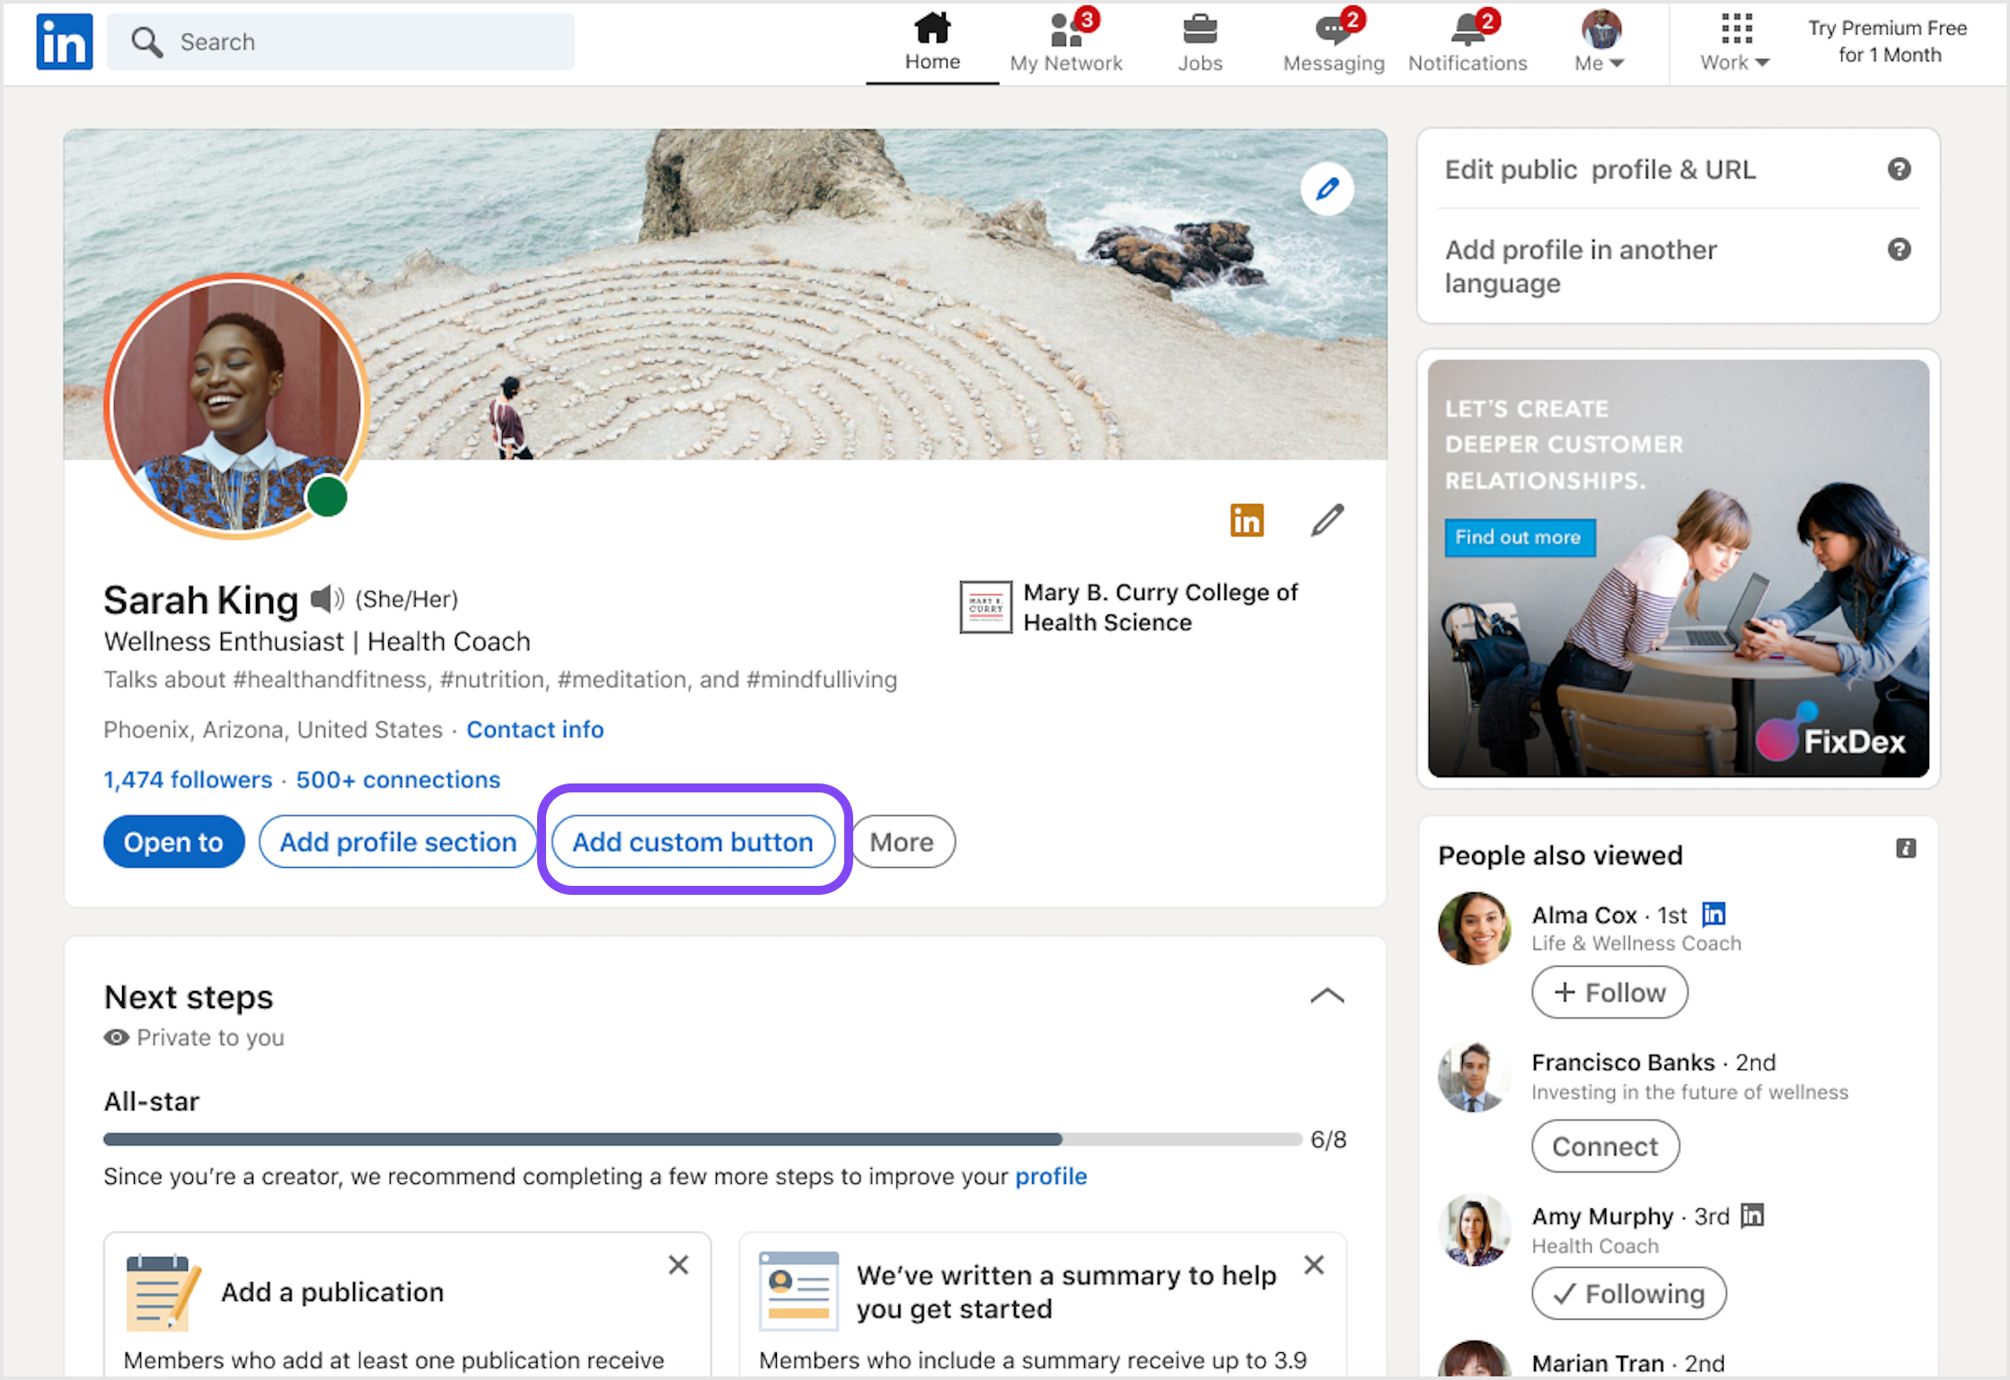The width and height of the screenshot is (2010, 1380).
Task: Click the pencil icon to edit profile intro
Action: (x=1327, y=519)
